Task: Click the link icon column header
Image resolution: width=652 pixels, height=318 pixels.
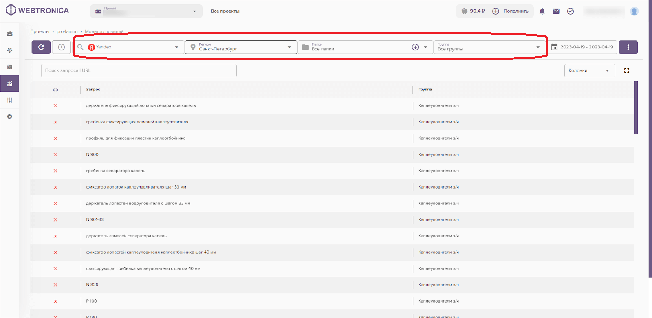Action: pyautogui.click(x=55, y=90)
